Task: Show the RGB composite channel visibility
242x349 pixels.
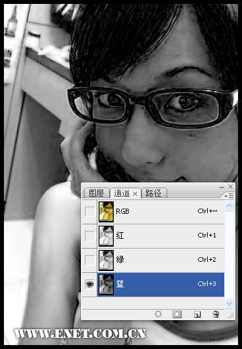Action: point(90,211)
